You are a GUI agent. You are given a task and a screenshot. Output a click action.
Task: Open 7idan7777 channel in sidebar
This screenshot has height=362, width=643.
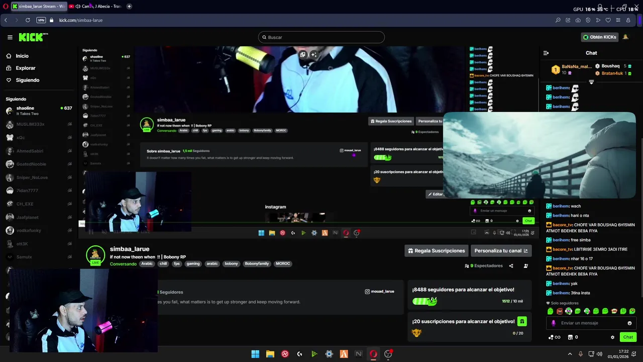click(x=39, y=191)
